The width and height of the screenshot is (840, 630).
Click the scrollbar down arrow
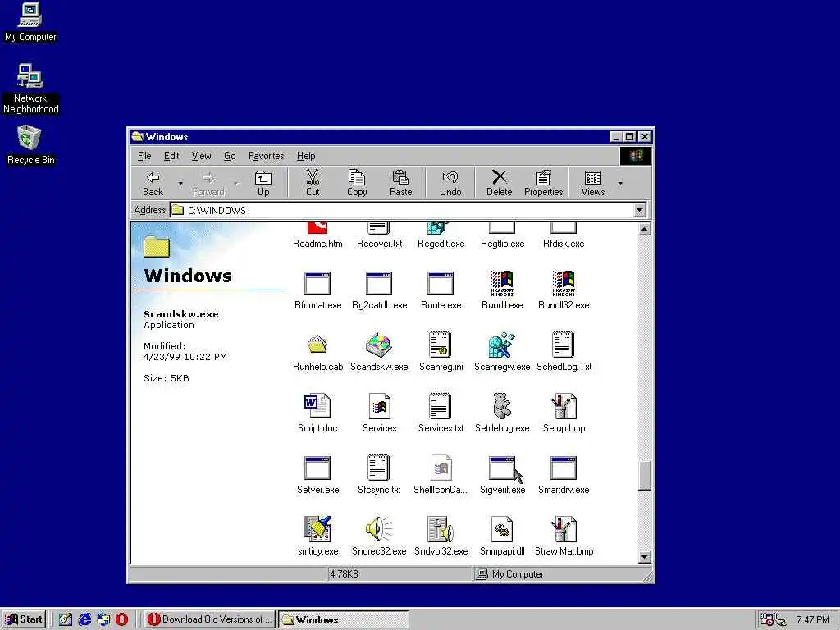(645, 557)
